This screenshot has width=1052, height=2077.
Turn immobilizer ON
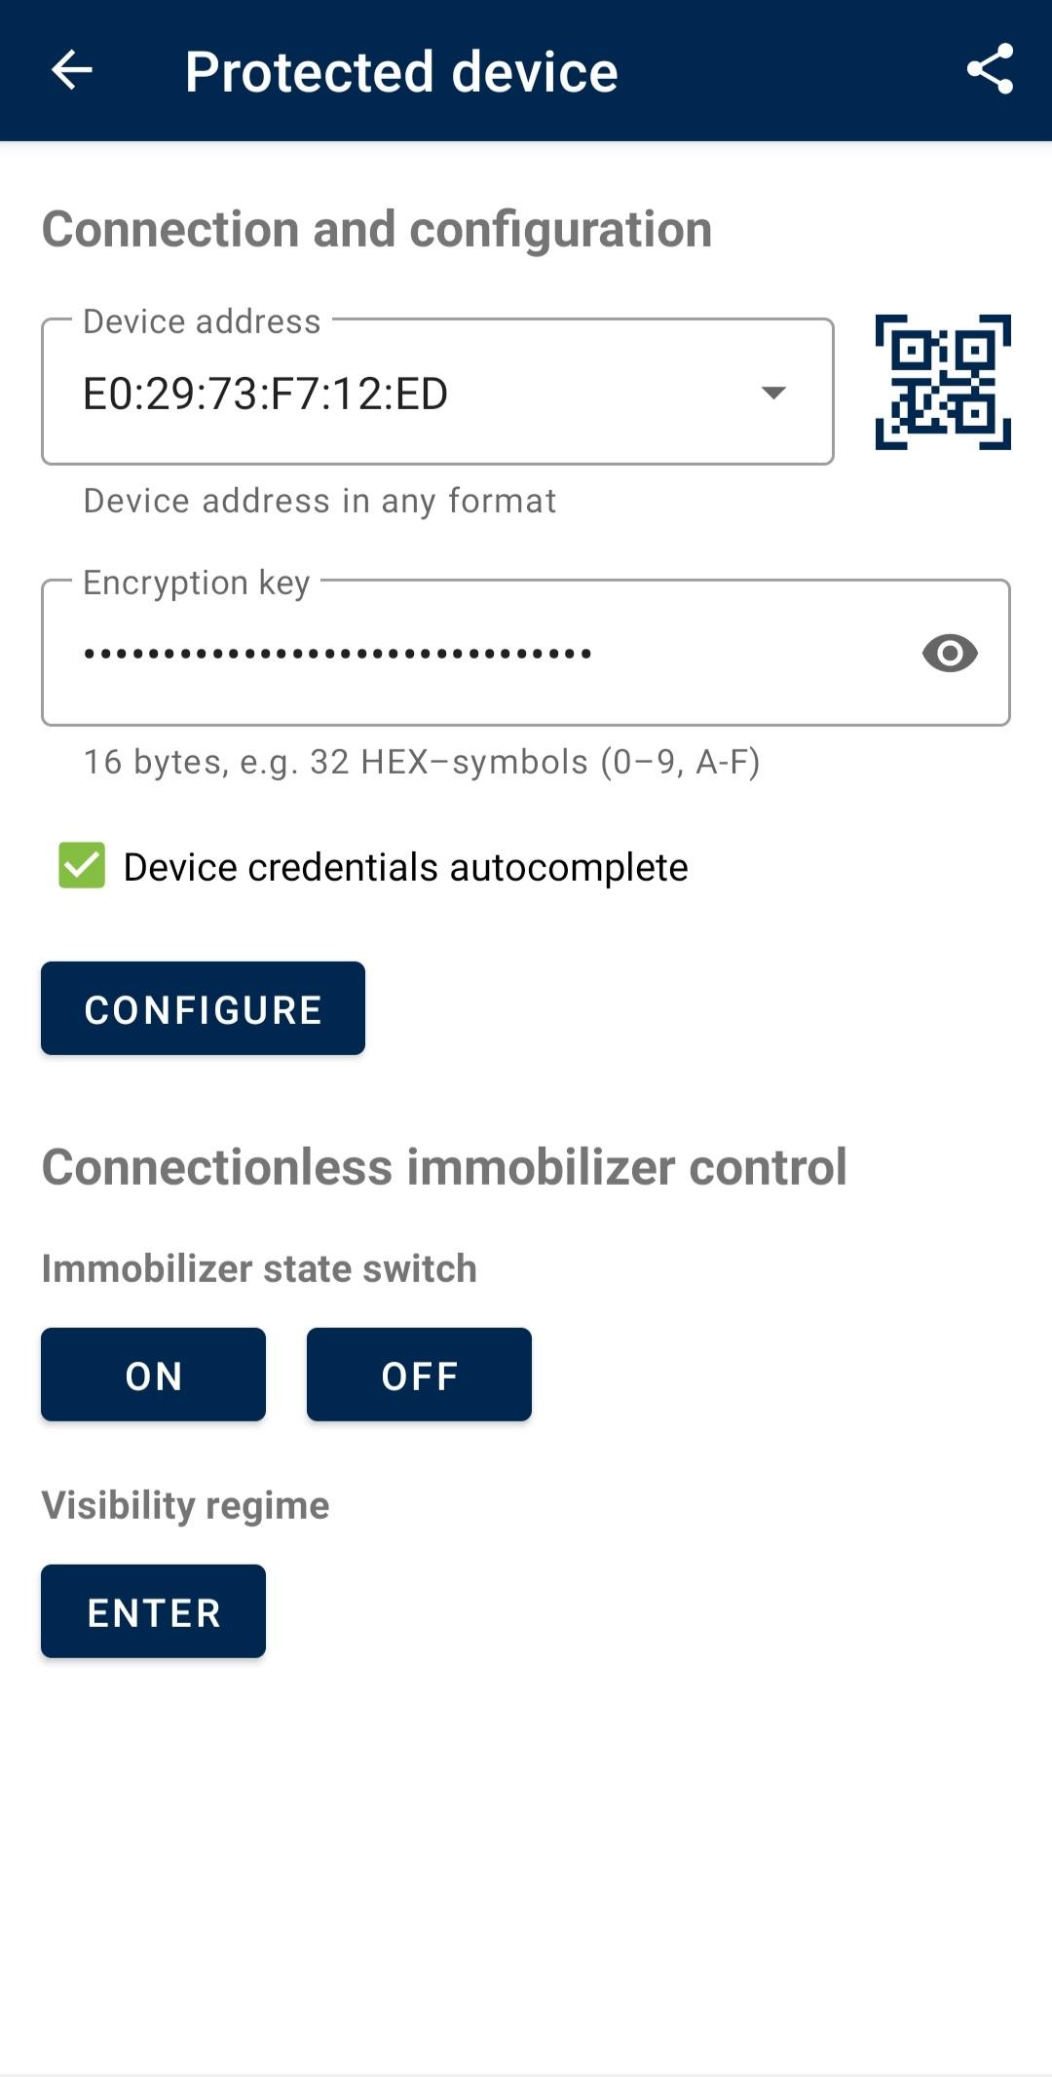(x=153, y=1375)
